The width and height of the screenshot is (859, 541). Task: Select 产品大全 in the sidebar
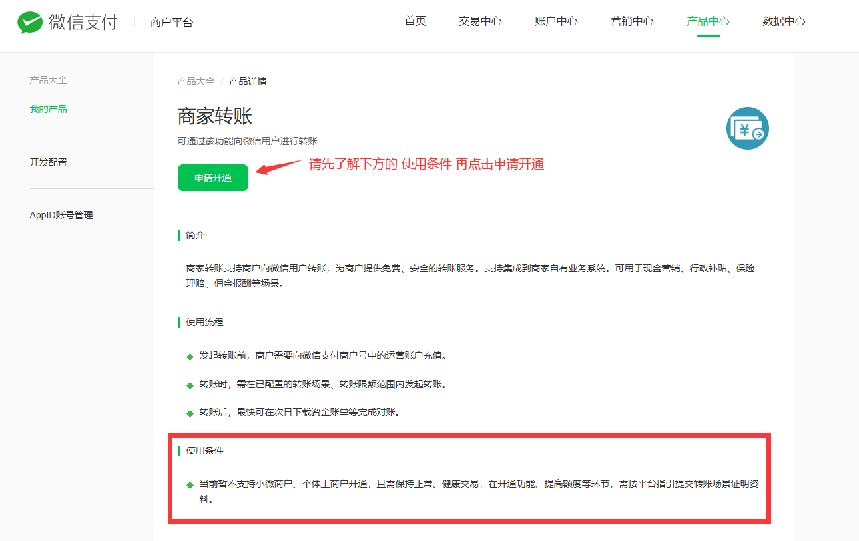pos(48,80)
